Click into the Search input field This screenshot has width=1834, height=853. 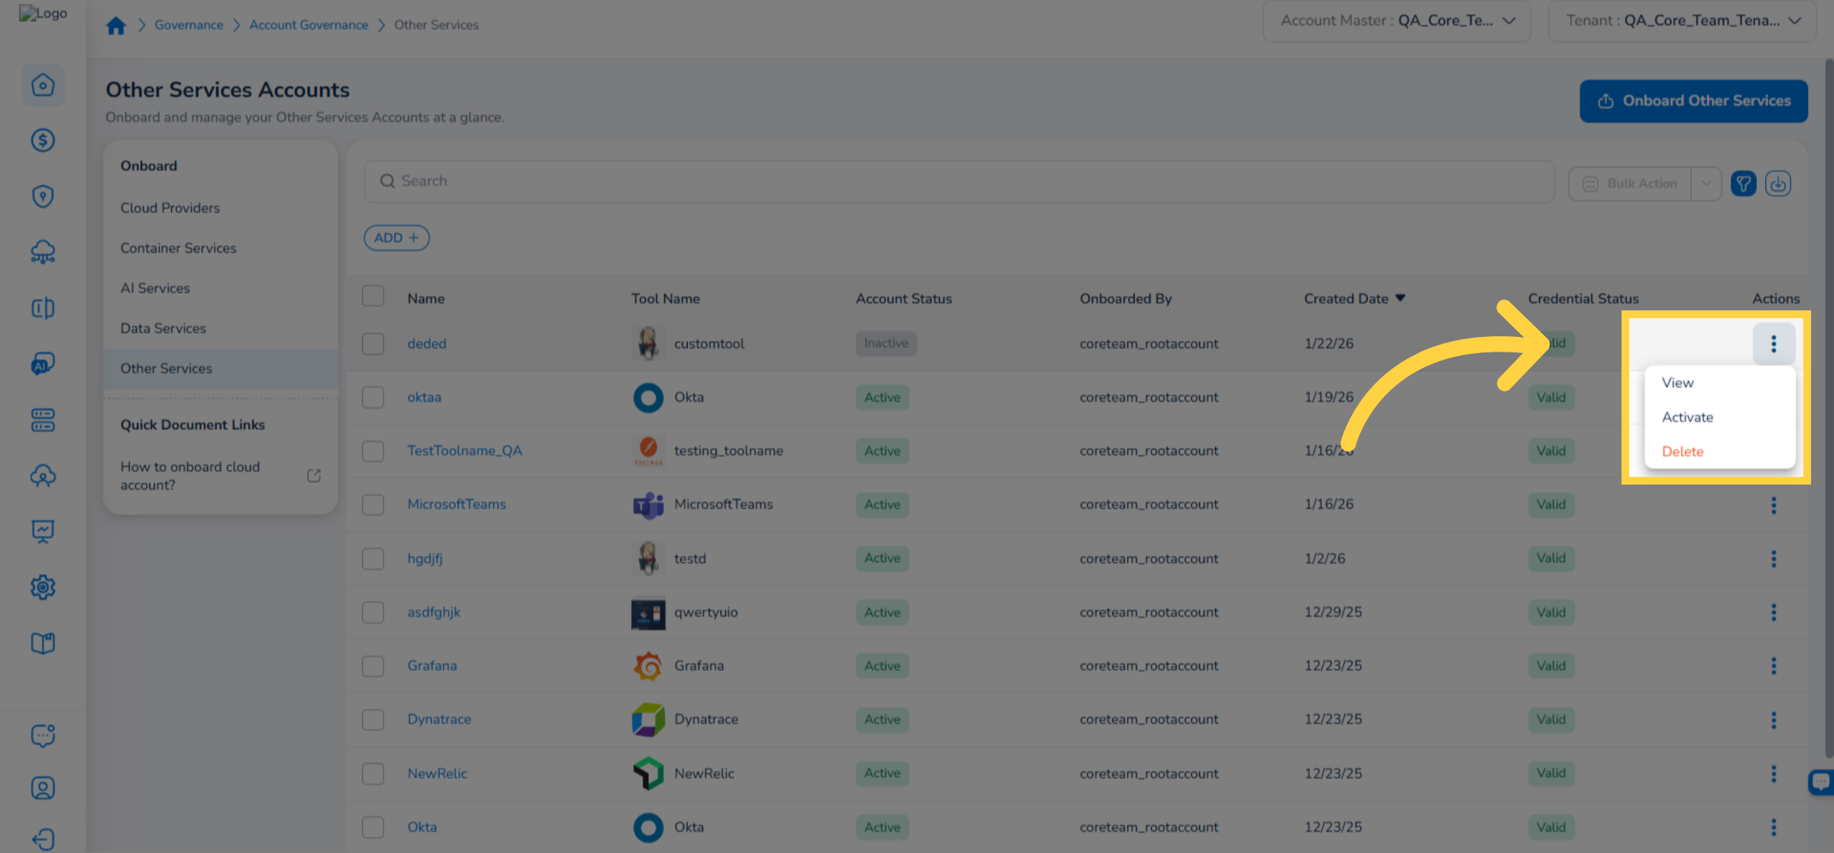(x=959, y=181)
